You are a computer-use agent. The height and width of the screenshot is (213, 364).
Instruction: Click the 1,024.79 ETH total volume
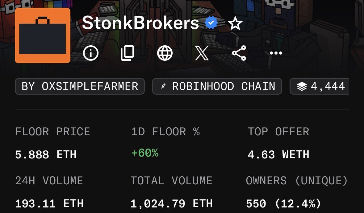(x=172, y=203)
